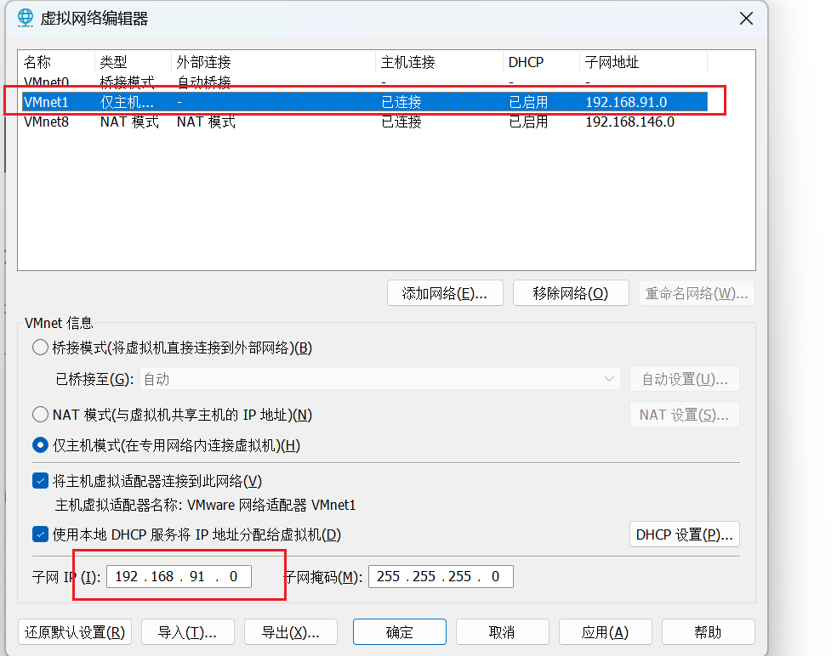The image size is (837, 656).
Task: Click the globe icon in title bar
Action: 26,17
